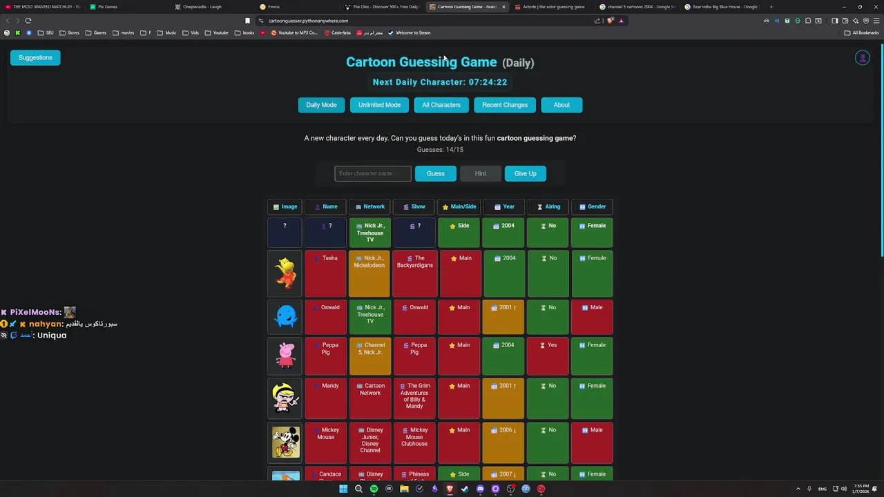Click the page vertical scrollbar

(x=881, y=152)
